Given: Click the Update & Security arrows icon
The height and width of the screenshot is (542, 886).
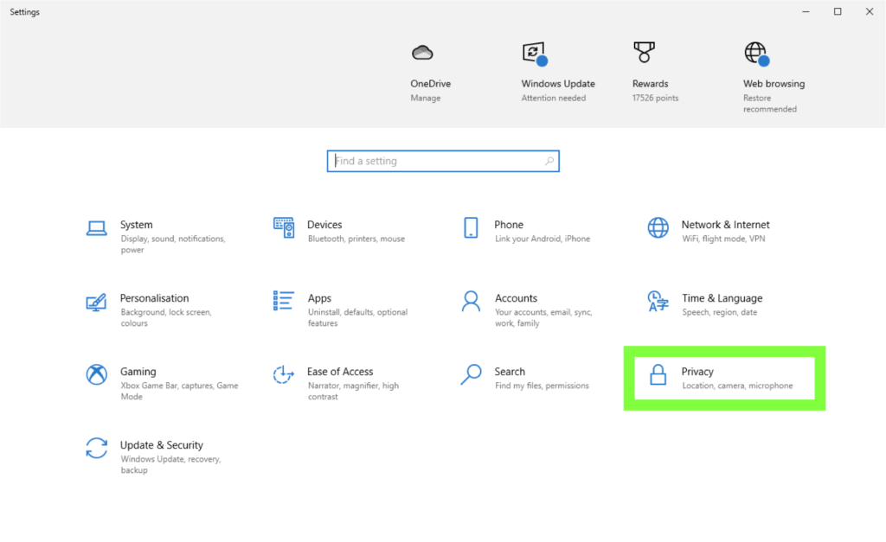Looking at the screenshot, I should 97,449.
